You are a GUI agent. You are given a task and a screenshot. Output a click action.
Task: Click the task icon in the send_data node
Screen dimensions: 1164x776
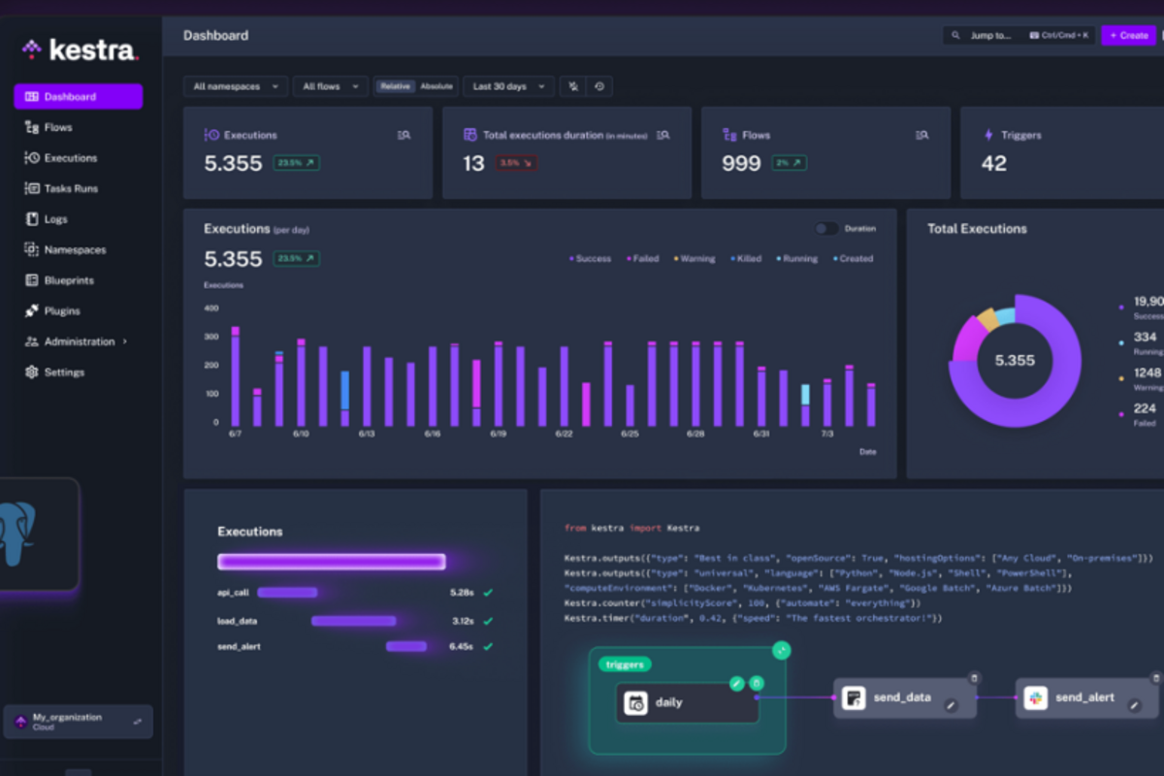click(x=854, y=697)
